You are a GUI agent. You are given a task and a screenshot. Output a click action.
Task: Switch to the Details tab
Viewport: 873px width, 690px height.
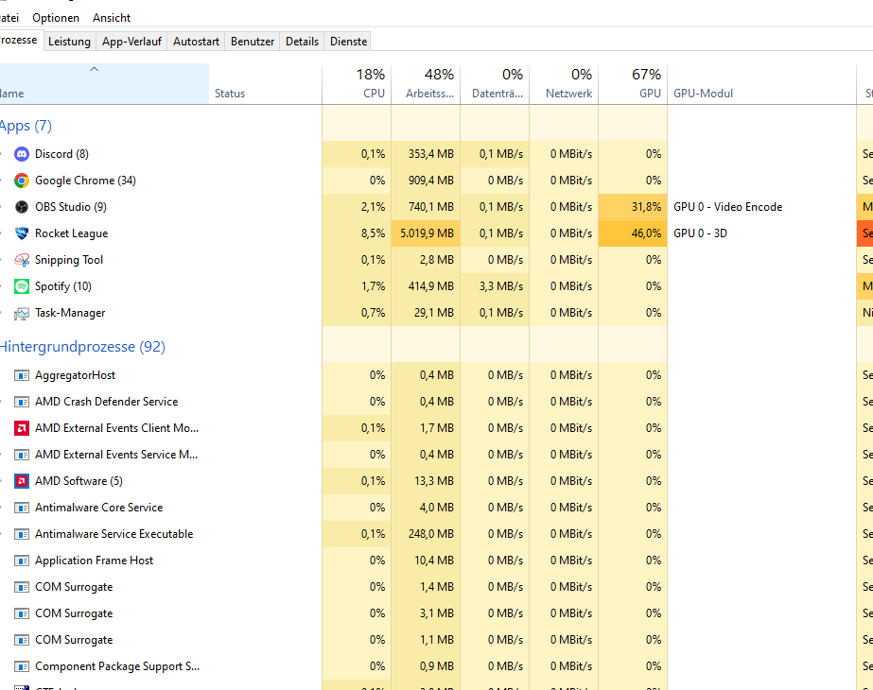[x=302, y=42]
